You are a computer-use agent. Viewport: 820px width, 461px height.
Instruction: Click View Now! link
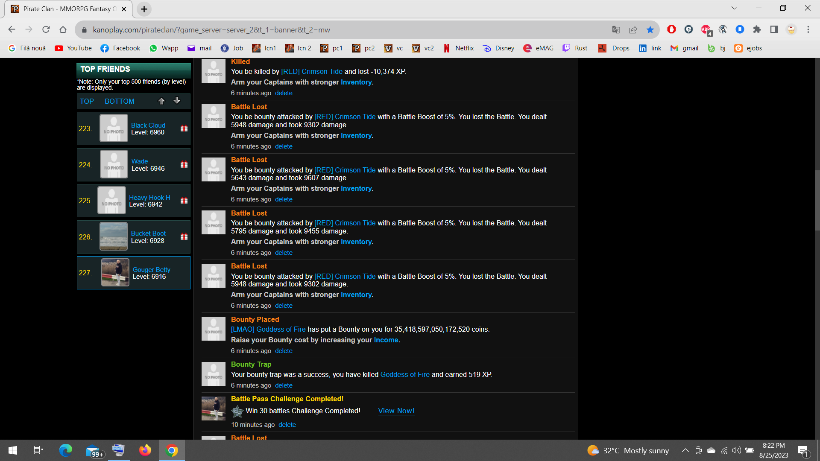[x=396, y=411]
